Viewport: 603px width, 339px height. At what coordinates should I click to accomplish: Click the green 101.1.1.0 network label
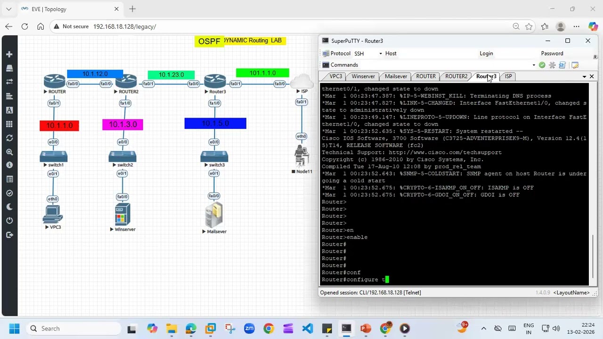point(262,73)
